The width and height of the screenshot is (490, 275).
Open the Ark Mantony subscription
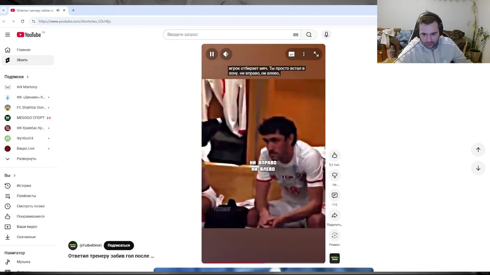pos(28,87)
